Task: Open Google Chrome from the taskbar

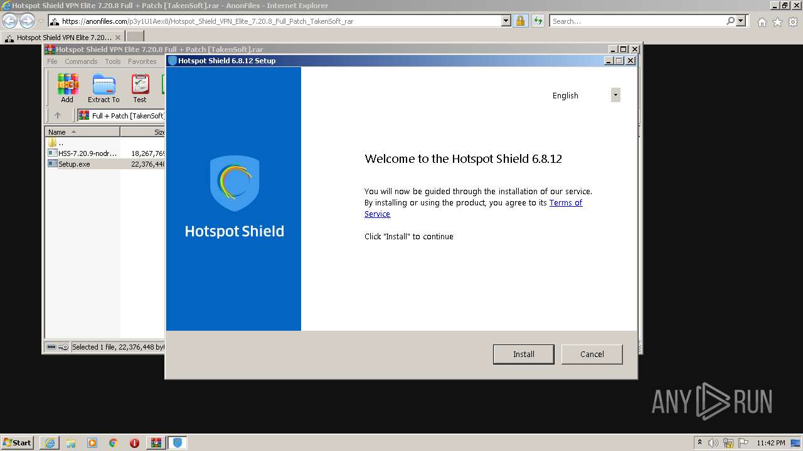Action: [x=114, y=443]
